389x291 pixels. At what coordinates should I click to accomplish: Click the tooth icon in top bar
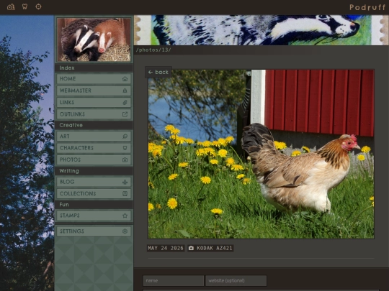point(24,6)
